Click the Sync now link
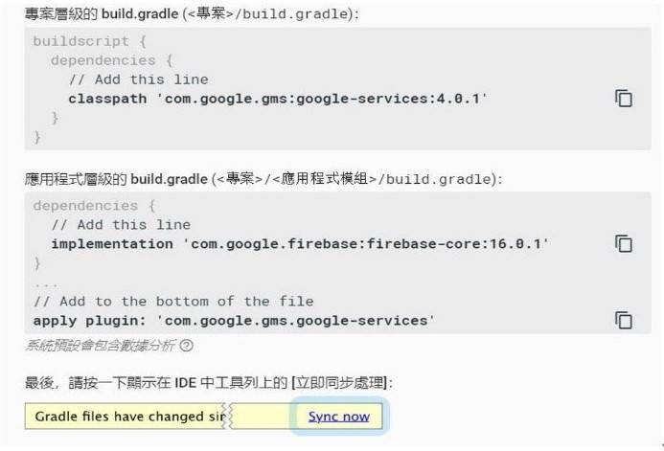 [x=338, y=417]
